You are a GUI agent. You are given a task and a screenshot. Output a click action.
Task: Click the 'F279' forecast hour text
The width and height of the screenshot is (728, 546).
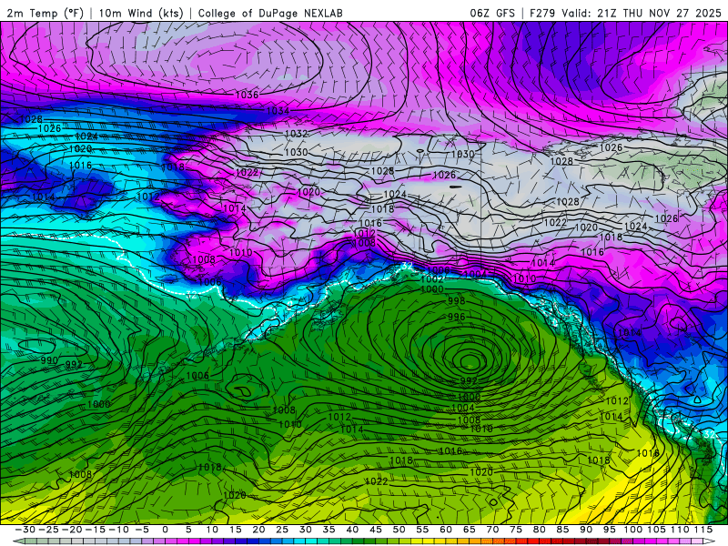542,13
